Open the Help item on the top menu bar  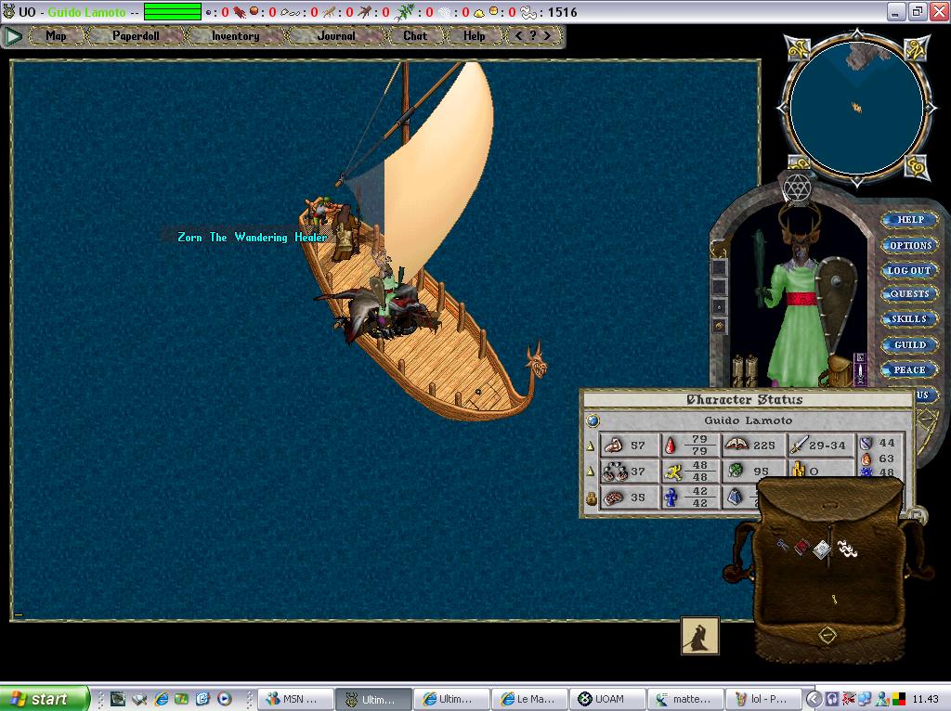click(475, 36)
